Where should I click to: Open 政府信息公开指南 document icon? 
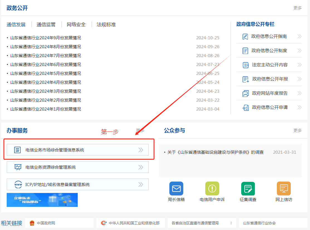(245, 36)
